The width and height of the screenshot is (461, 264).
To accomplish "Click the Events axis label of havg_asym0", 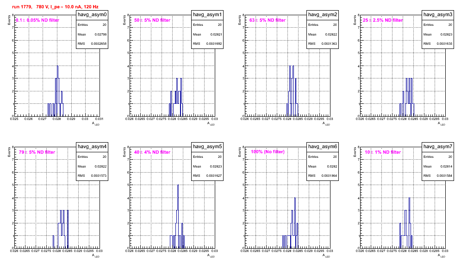I will [x=9, y=20].
